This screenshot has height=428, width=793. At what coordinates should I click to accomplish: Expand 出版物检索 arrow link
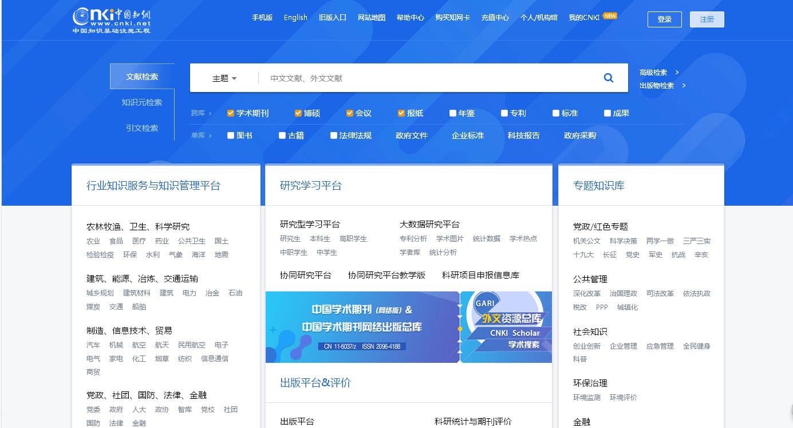click(662, 86)
